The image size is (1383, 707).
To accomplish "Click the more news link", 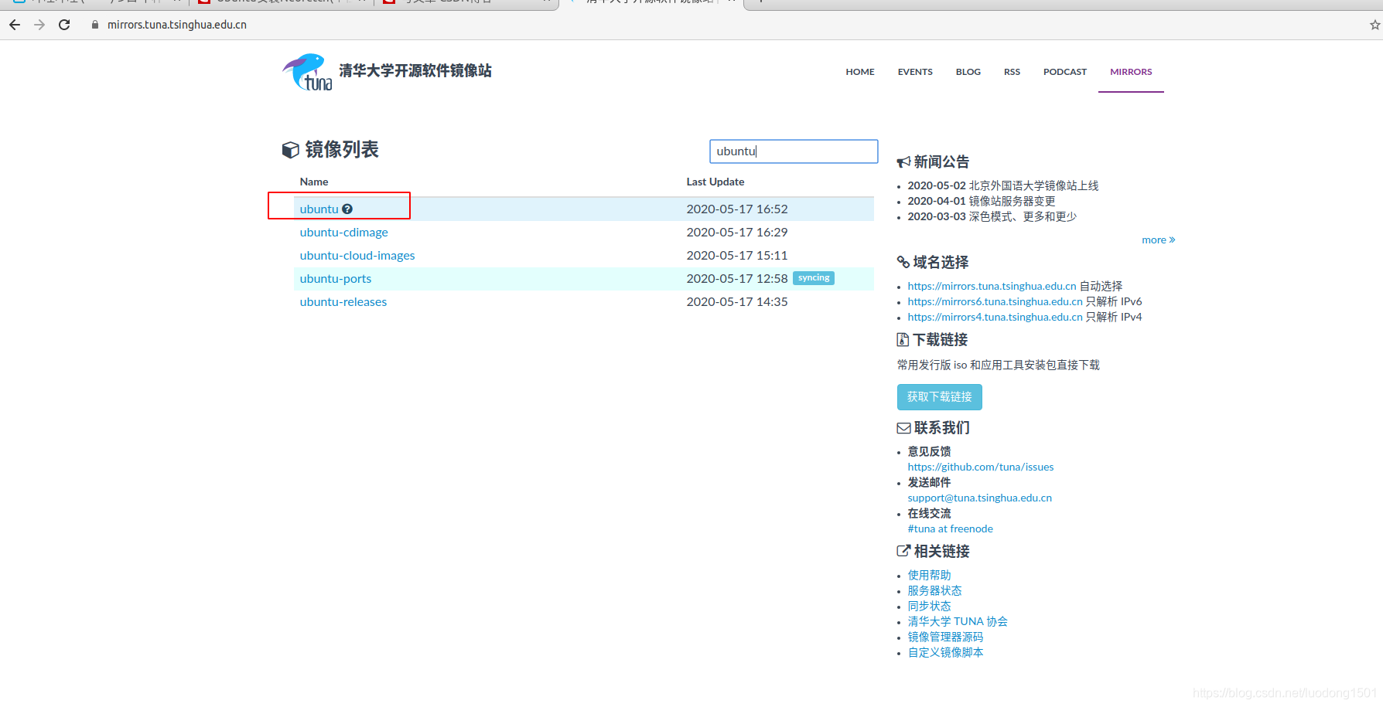I will click(x=1158, y=240).
